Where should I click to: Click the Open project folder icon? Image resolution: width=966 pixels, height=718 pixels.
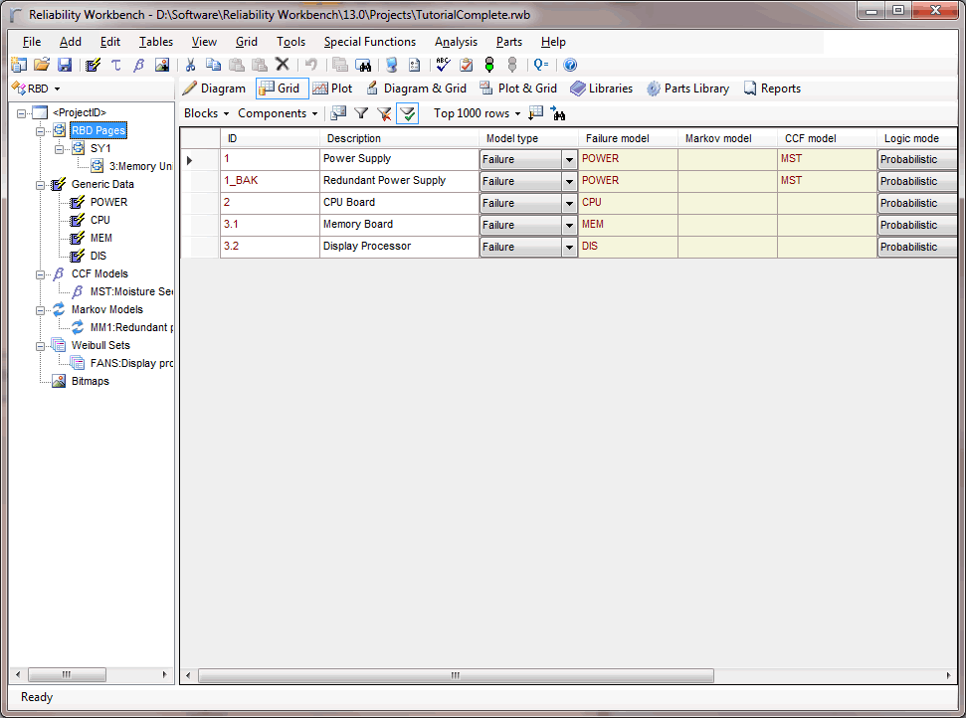pyautogui.click(x=42, y=65)
